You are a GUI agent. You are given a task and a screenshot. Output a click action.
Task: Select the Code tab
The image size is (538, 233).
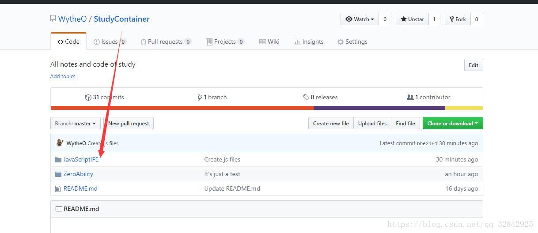(68, 41)
